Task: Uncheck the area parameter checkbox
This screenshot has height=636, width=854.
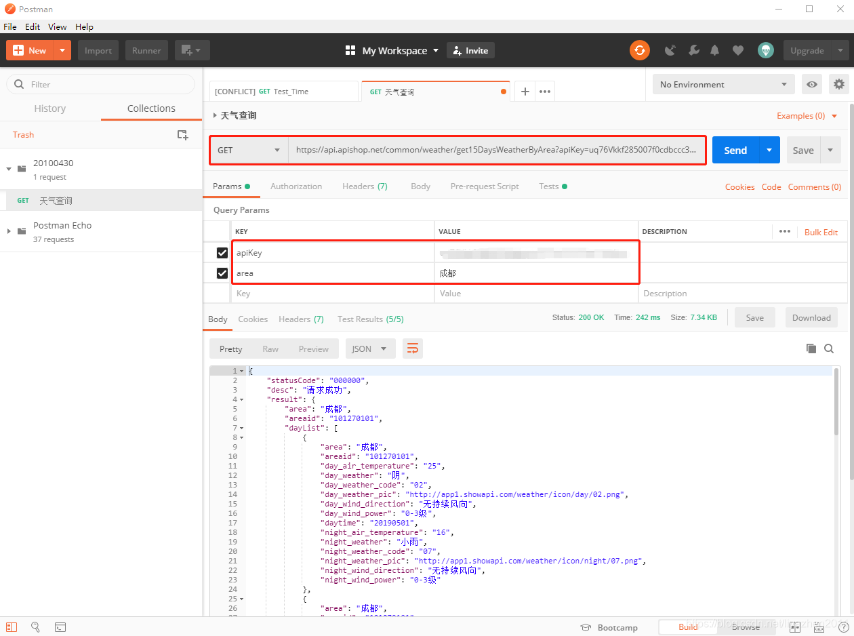Action: pyautogui.click(x=222, y=273)
